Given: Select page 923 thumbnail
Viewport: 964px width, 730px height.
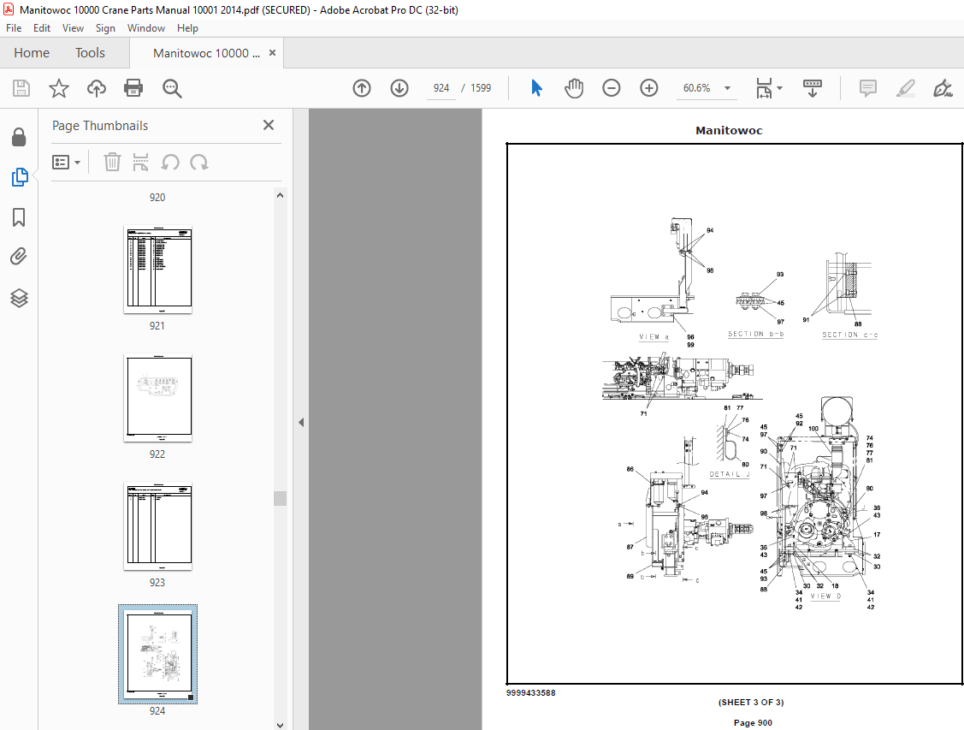Looking at the screenshot, I should 158,525.
